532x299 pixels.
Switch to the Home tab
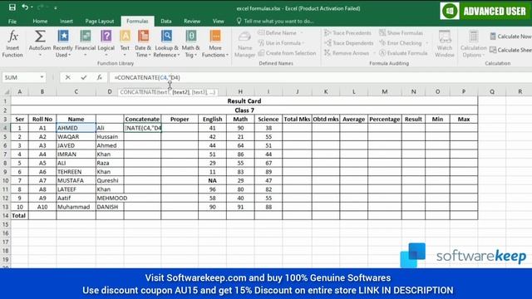[40, 21]
